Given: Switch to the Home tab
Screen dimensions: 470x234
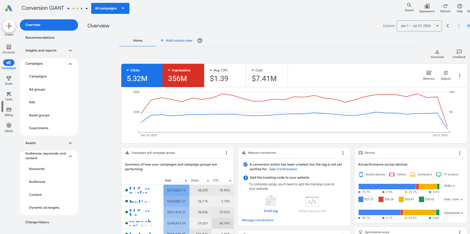Looking at the screenshot, I should click(138, 41).
